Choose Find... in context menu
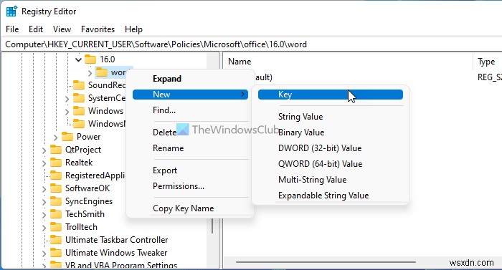502x270 pixels. pos(164,110)
